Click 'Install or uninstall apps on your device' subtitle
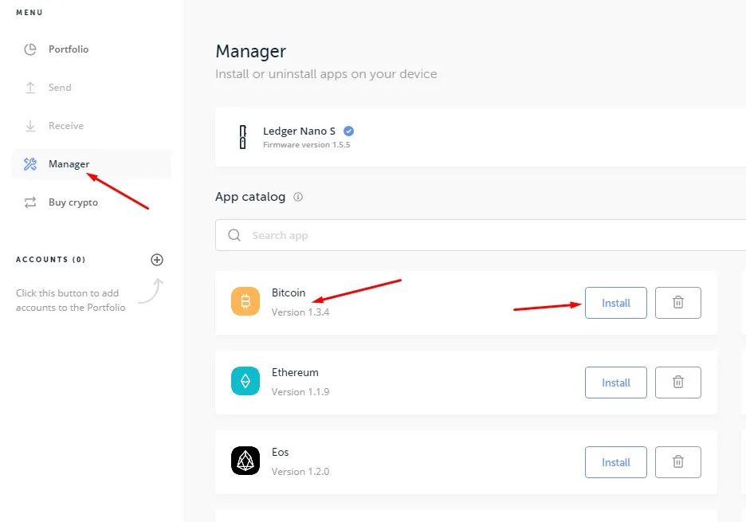The width and height of the screenshot is (746, 522). coord(326,74)
